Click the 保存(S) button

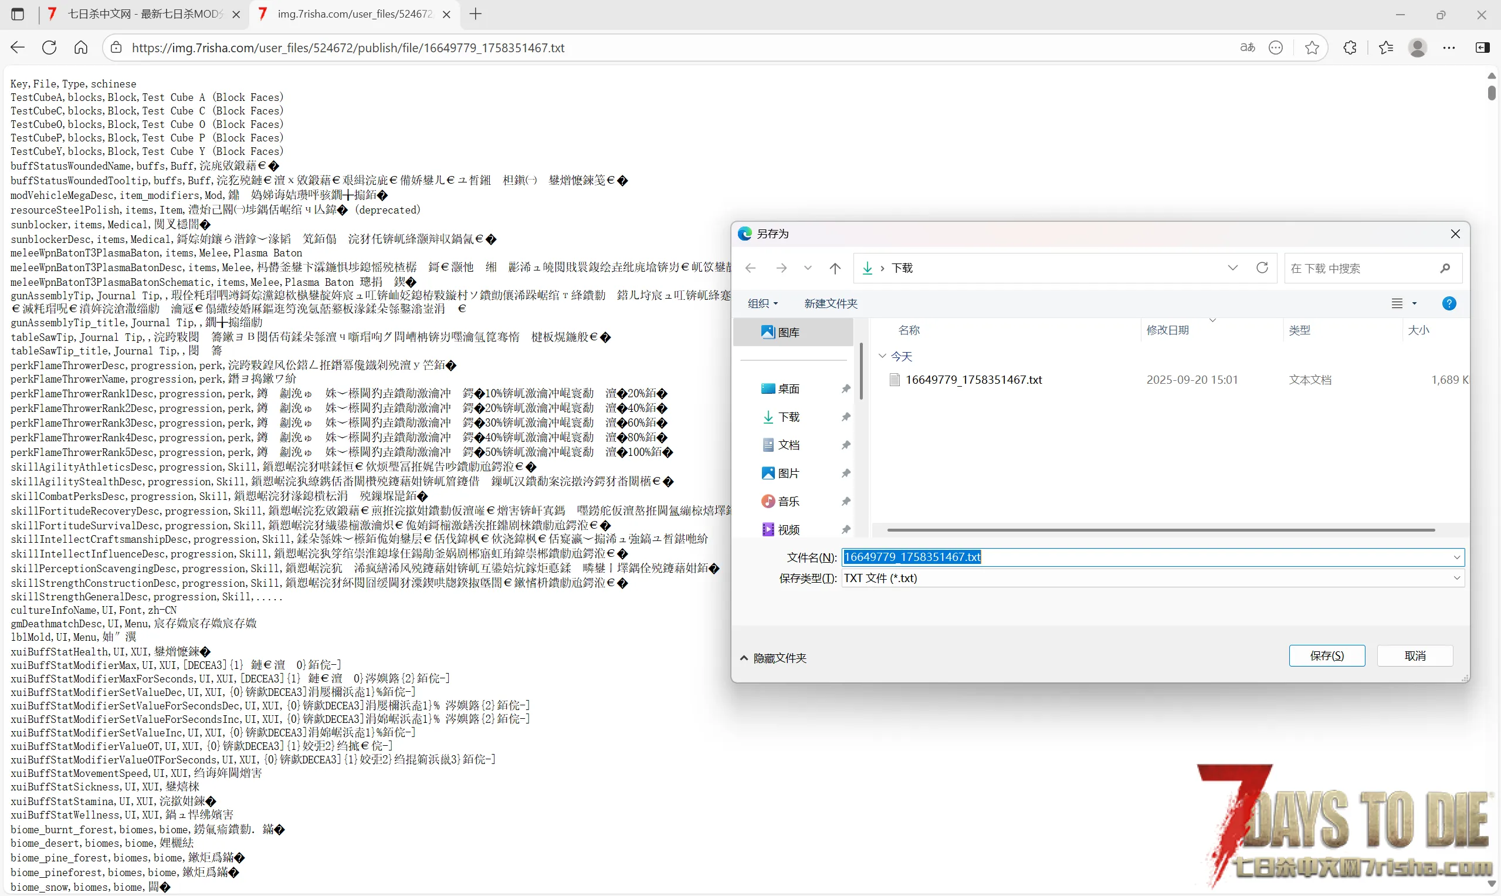[1327, 655]
